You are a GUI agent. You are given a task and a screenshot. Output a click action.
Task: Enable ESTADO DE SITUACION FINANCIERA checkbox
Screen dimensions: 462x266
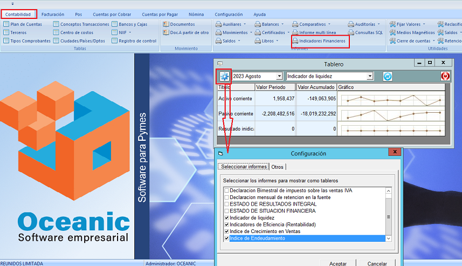tap(226, 211)
